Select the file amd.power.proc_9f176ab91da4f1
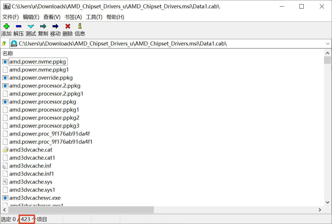 coord(51,142)
